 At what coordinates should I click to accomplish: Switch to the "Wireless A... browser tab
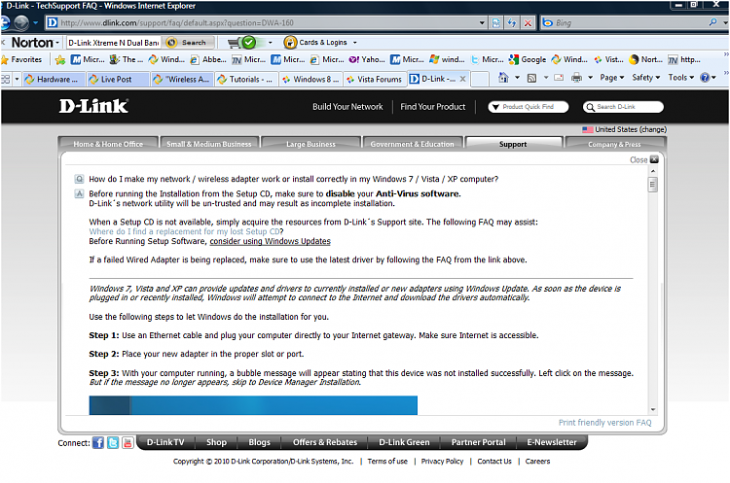[x=183, y=80]
